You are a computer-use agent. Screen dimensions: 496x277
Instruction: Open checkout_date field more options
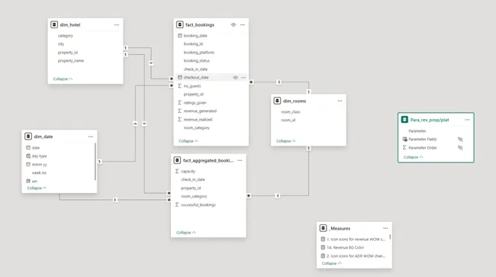click(x=243, y=78)
